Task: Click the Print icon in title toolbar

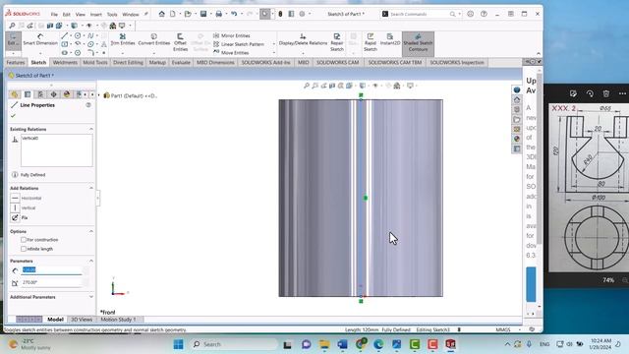Action: (218, 14)
